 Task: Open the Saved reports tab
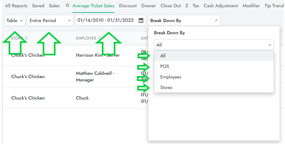point(38,6)
